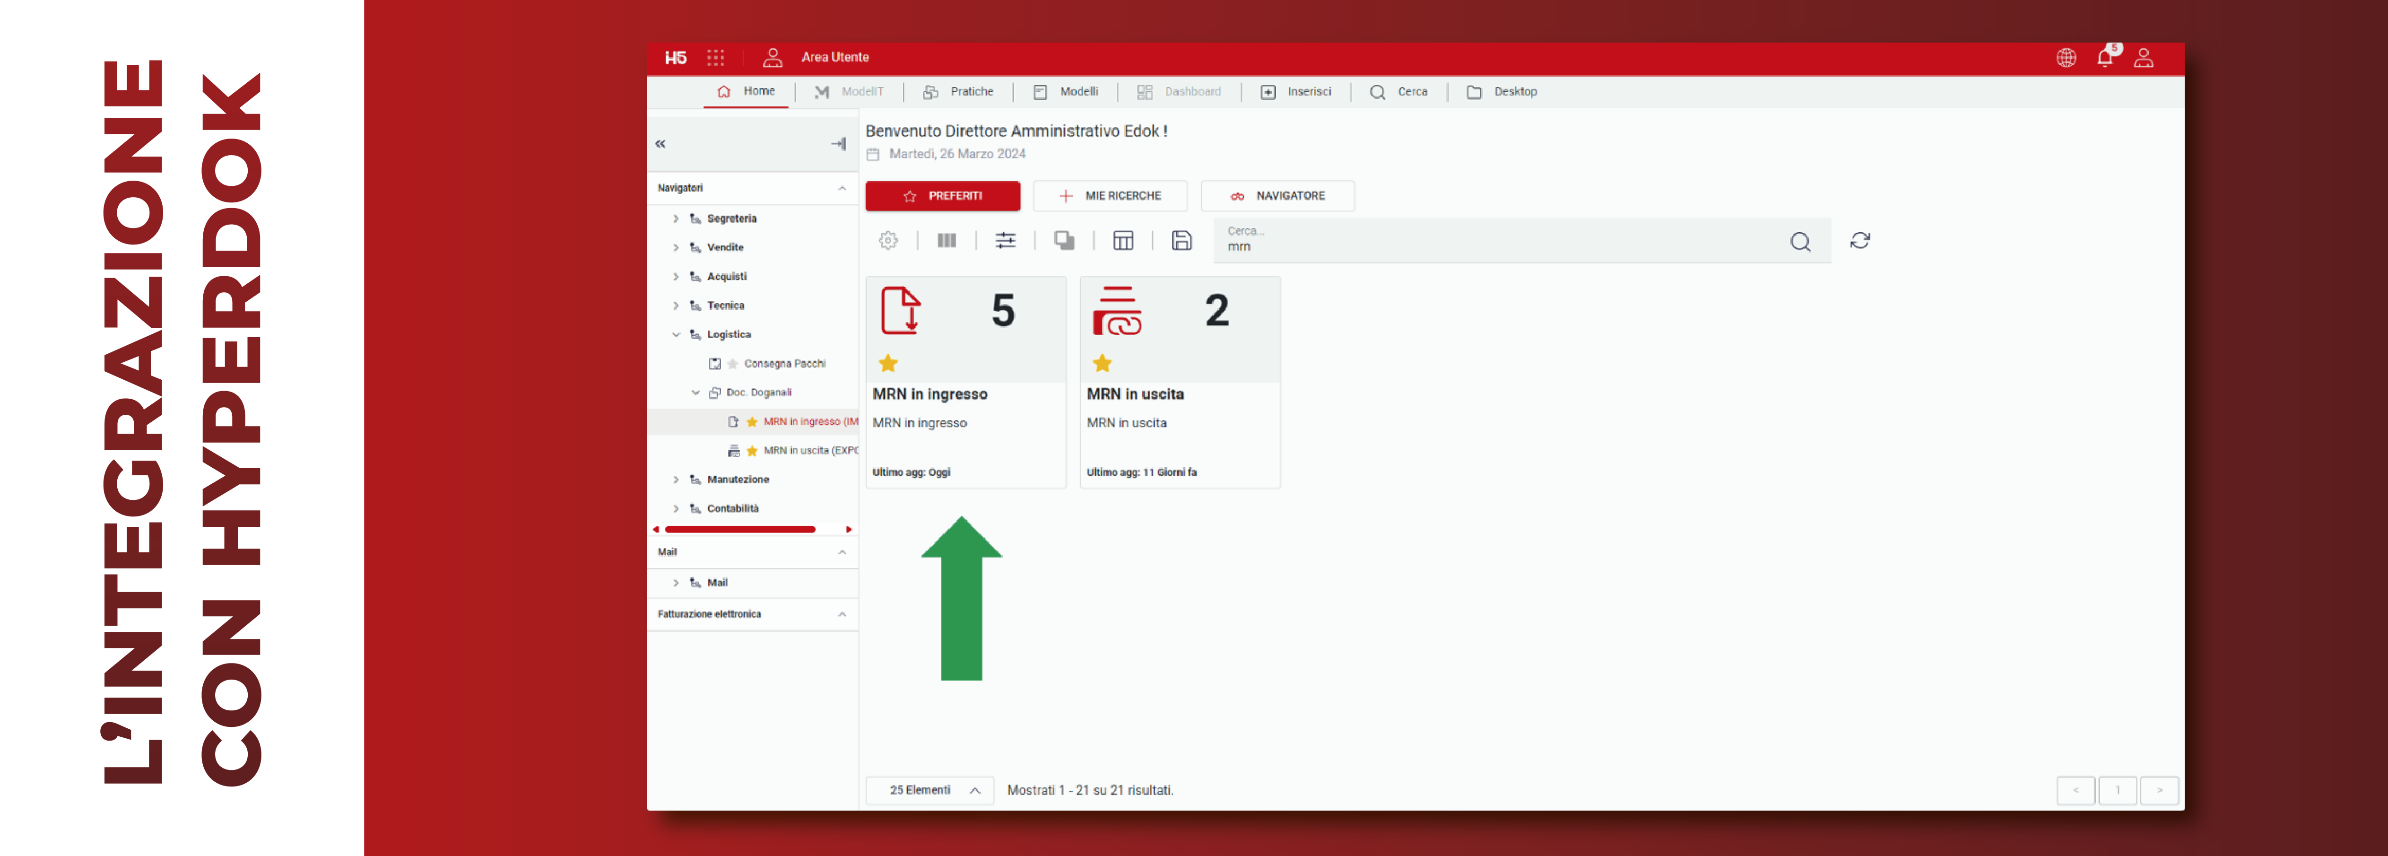This screenshot has width=2388, height=856.
Task: Go to next results page
Action: [2160, 790]
